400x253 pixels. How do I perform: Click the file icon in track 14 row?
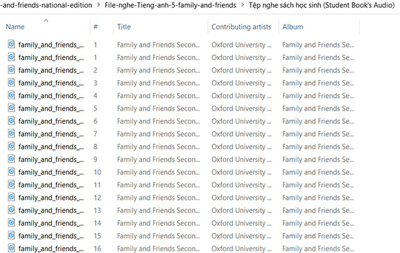12,223
